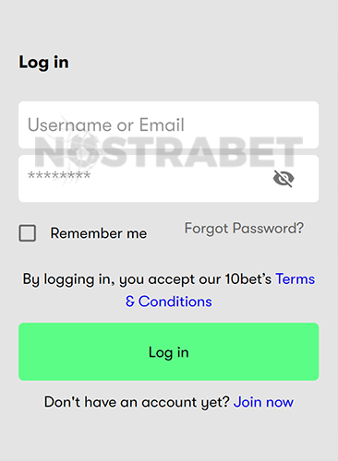Open the Forgot Password? link
This screenshot has height=461, width=338.
tap(244, 229)
